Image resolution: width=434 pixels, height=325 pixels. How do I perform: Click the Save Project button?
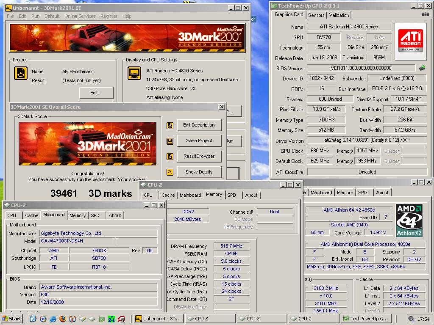tap(199, 140)
